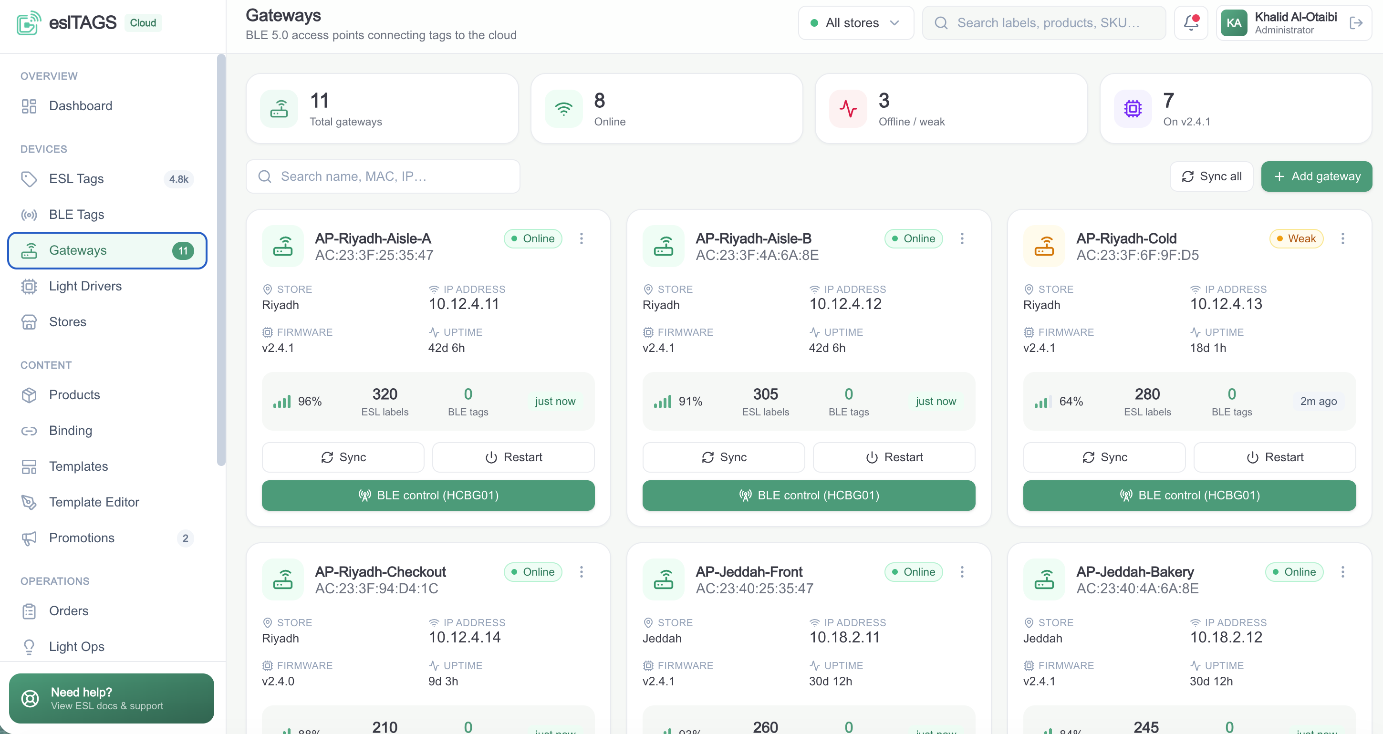Sync AP-Riyadh-Cold gateway
Image resolution: width=1383 pixels, height=734 pixels.
click(1104, 457)
